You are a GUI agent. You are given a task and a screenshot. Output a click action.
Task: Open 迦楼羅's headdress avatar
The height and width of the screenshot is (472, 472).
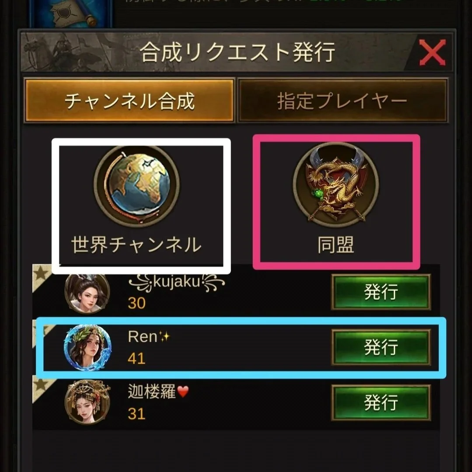pos(87,402)
